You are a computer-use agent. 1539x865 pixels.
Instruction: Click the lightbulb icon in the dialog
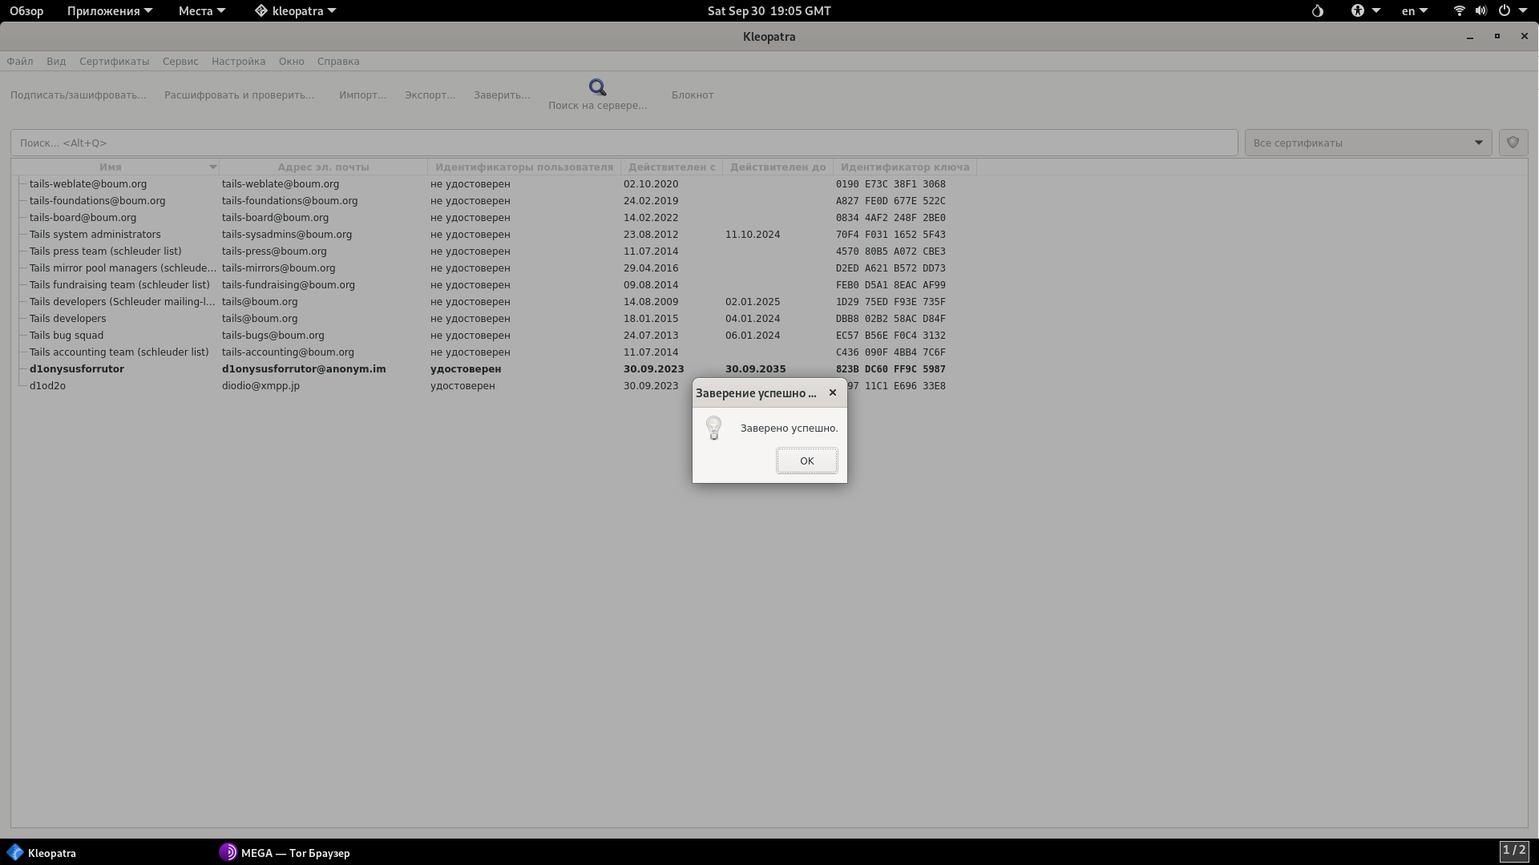tap(713, 428)
